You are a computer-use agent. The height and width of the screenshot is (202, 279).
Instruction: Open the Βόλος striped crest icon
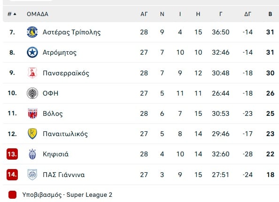point(32,113)
